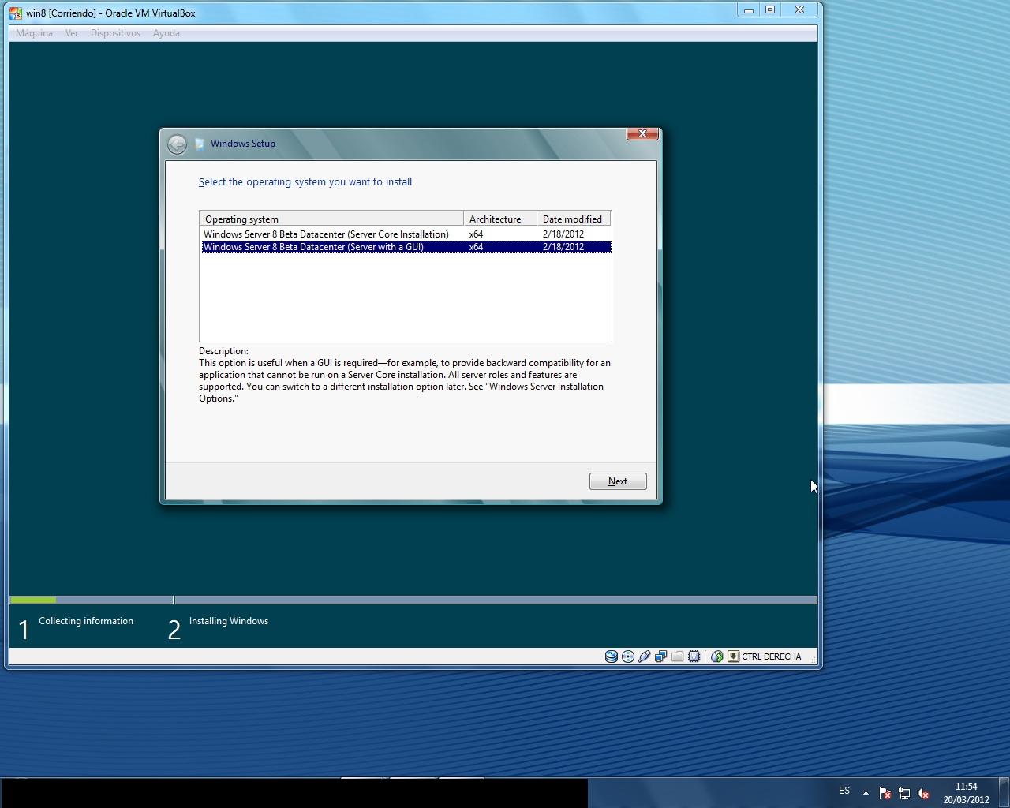This screenshot has height=808, width=1010.
Task: Open the Máquina menu
Action: 34,33
